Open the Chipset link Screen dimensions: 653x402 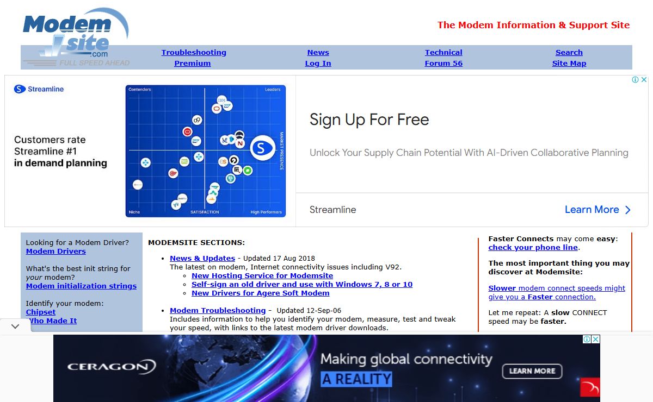pyautogui.click(x=41, y=312)
